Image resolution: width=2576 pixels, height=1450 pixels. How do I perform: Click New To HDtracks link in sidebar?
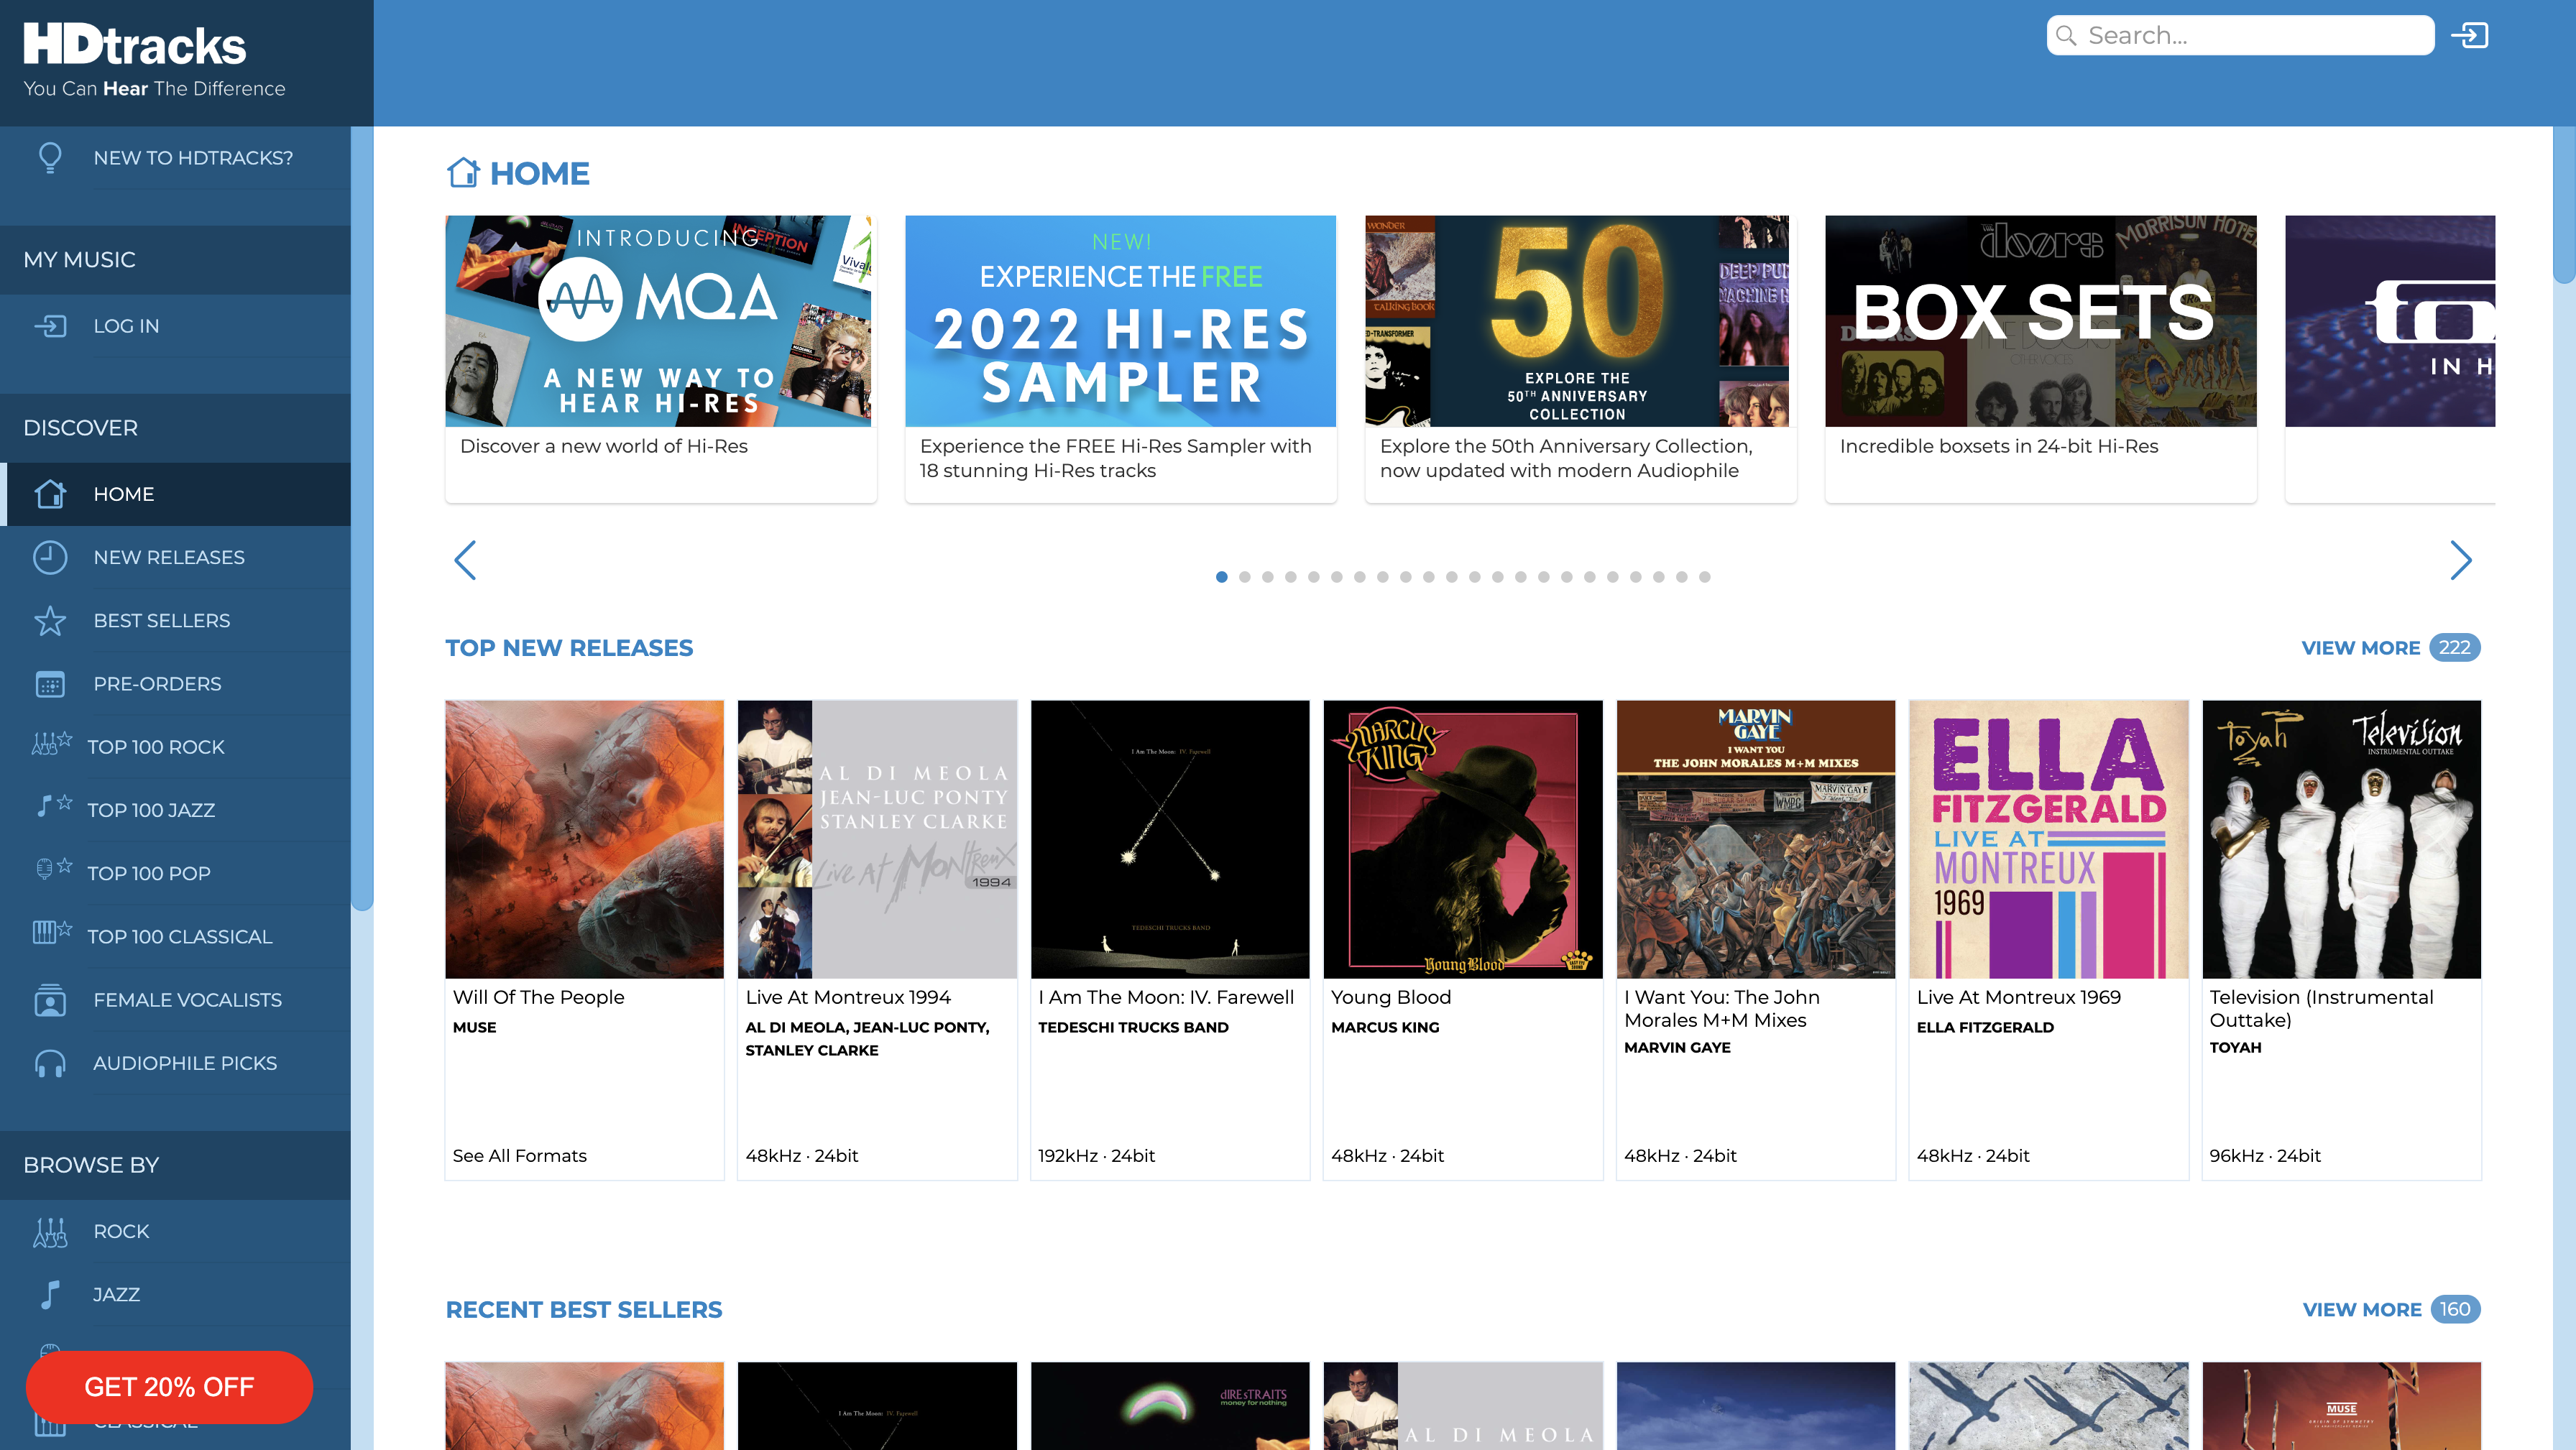coord(175,157)
